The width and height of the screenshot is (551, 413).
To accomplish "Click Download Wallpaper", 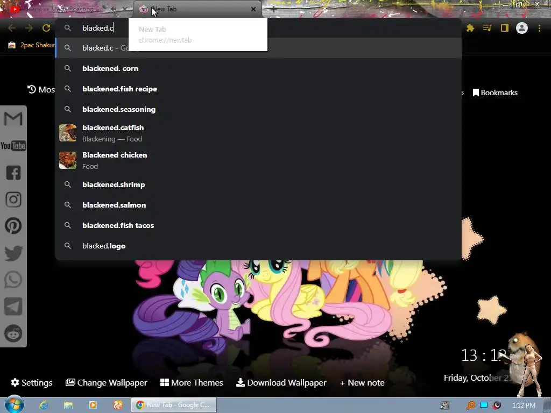I will (281, 382).
